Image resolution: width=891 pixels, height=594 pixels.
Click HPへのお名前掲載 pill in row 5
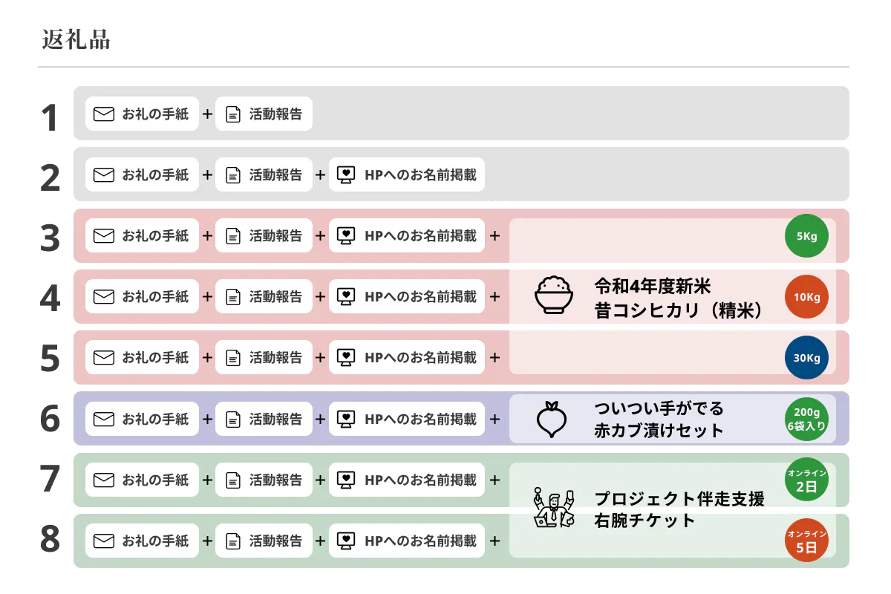point(407,358)
